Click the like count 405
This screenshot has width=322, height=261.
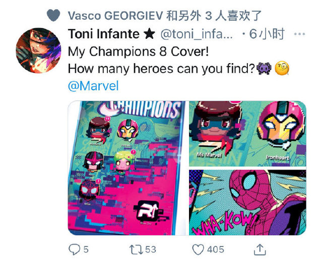[x=215, y=249]
